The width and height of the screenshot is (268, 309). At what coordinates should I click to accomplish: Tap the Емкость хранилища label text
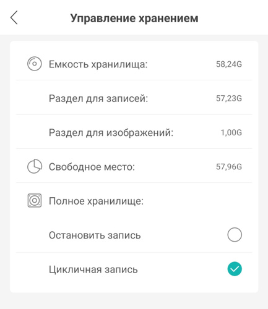click(x=98, y=64)
